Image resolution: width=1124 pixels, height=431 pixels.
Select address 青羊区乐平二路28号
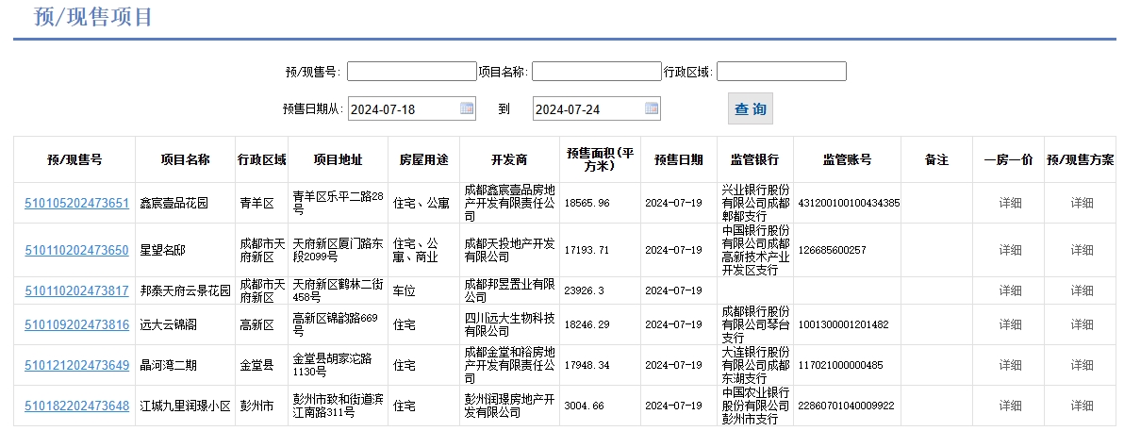click(339, 202)
